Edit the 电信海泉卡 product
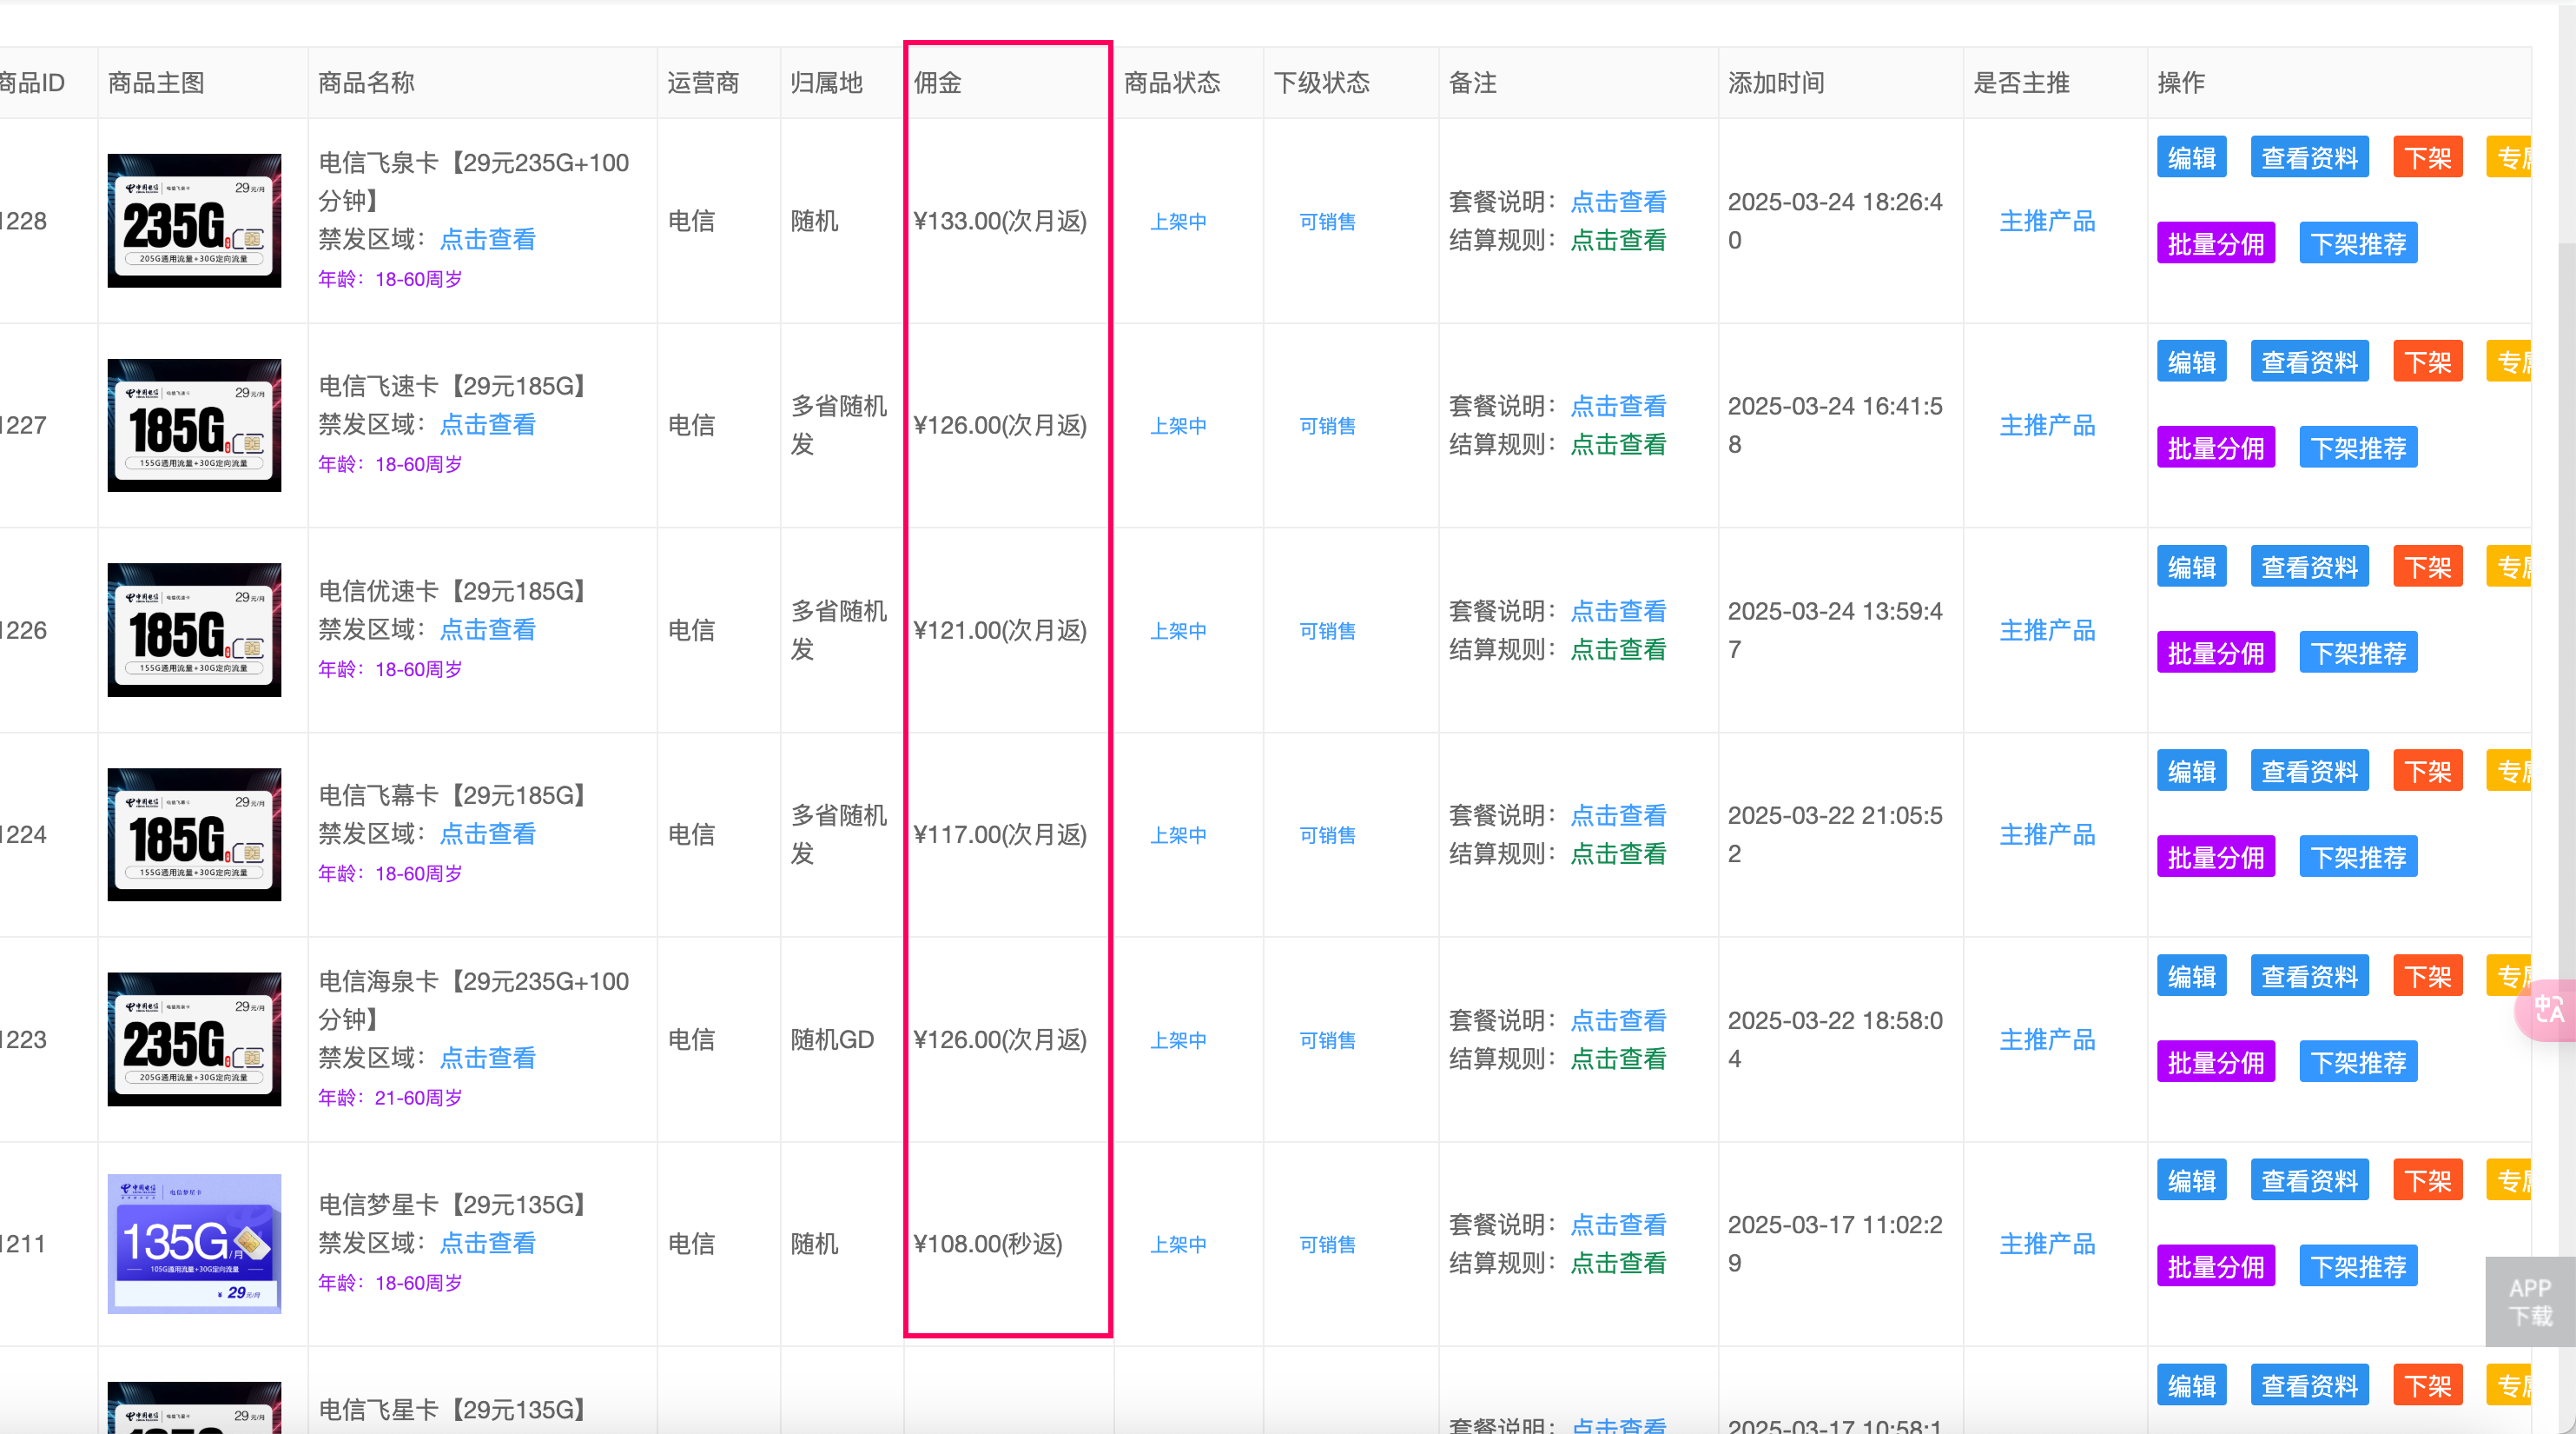 2191,977
